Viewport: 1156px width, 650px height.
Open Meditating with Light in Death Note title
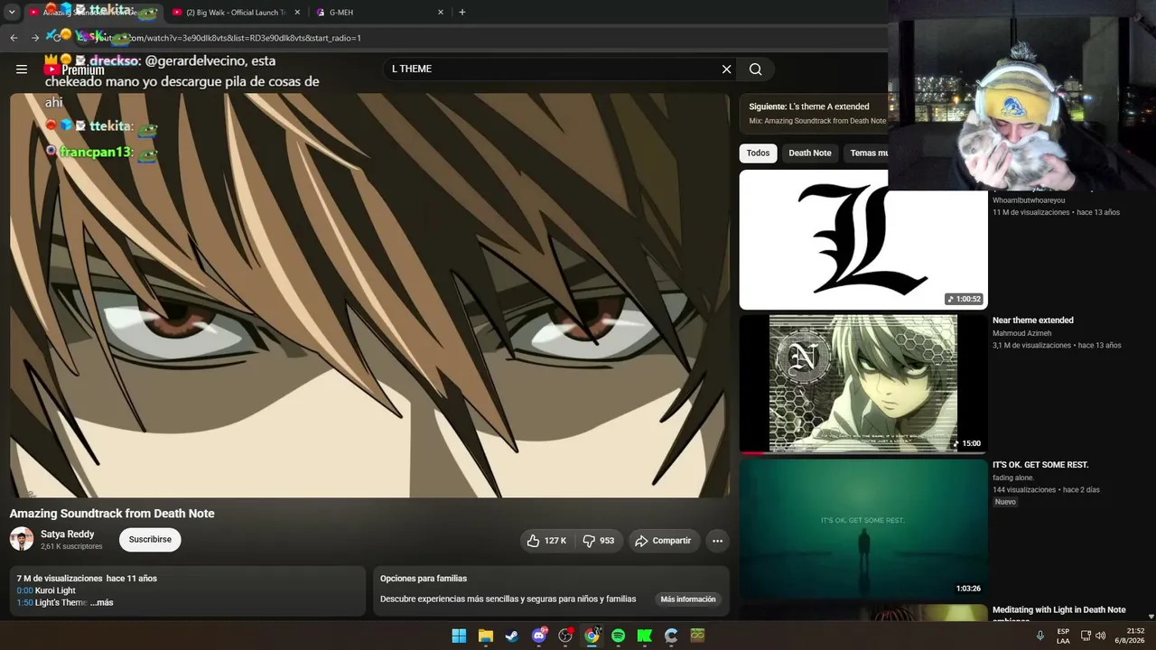1059,615
